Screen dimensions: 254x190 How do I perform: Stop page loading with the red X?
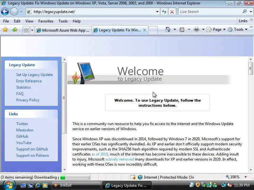point(172,12)
